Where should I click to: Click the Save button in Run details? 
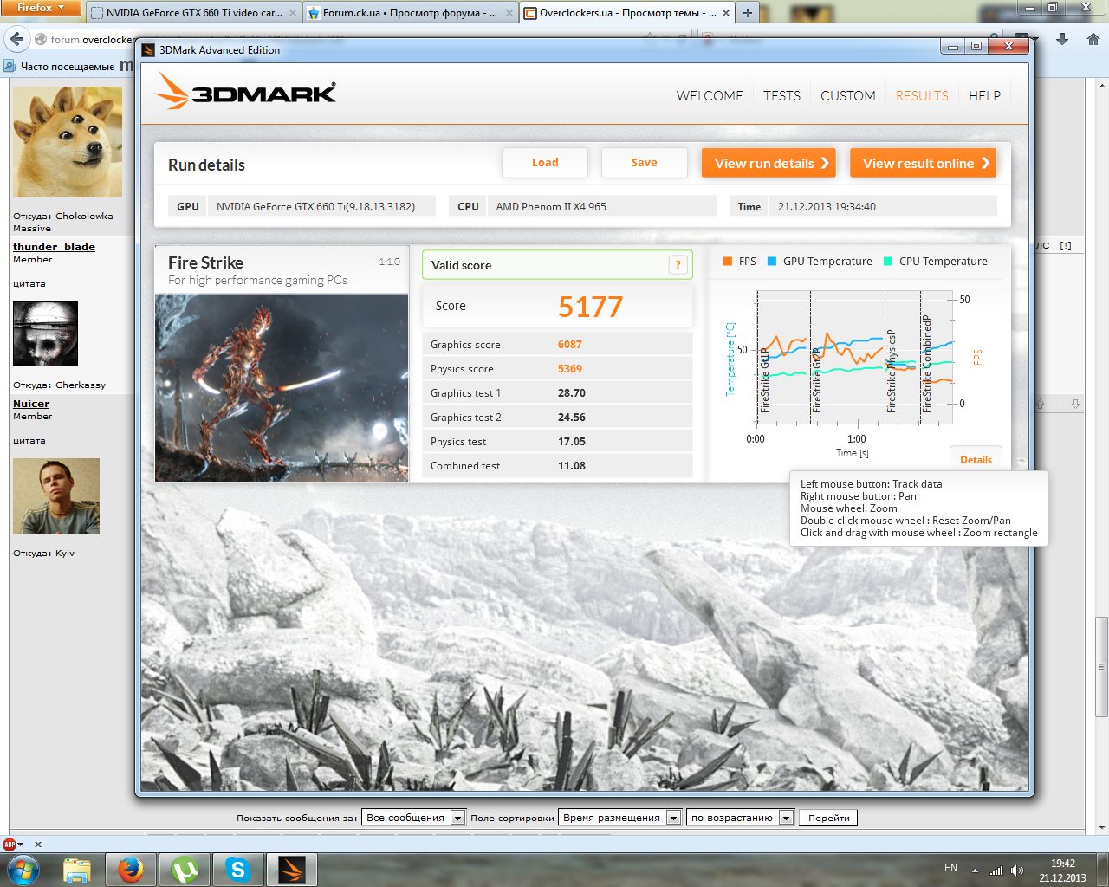click(x=644, y=163)
